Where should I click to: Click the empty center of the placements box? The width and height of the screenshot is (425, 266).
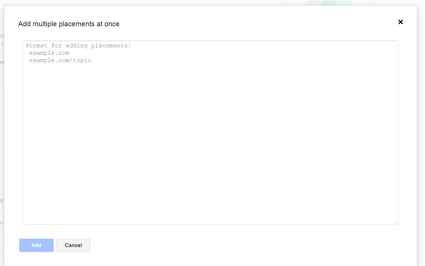point(210,140)
